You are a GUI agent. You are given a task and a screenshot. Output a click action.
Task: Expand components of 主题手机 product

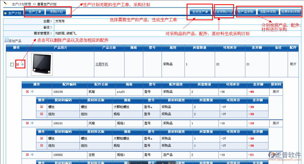[x=293, y=64]
